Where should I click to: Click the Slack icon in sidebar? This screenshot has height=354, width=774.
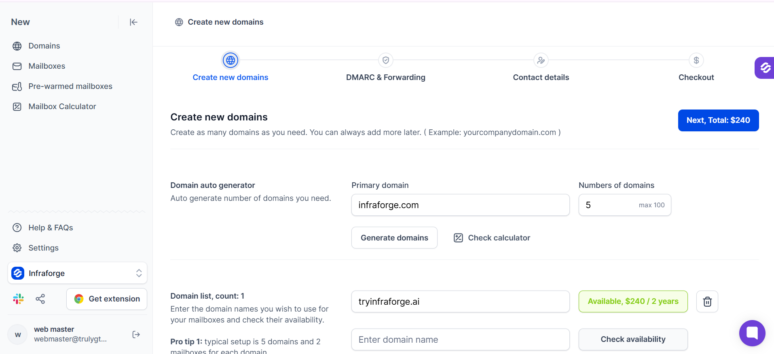(18, 299)
